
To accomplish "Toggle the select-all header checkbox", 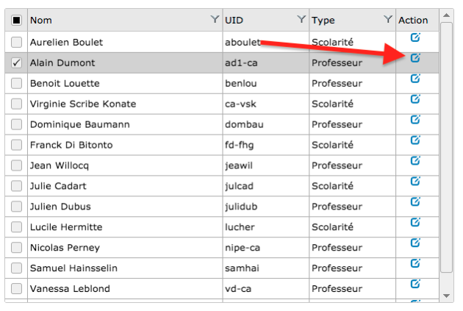I will click(x=16, y=21).
